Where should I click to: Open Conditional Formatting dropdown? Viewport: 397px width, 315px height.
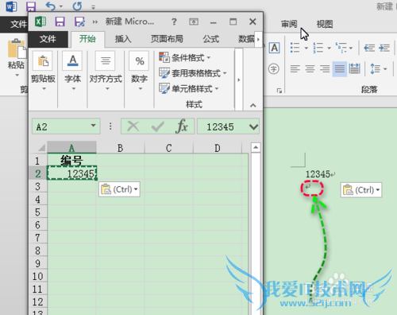click(x=185, y=57)
